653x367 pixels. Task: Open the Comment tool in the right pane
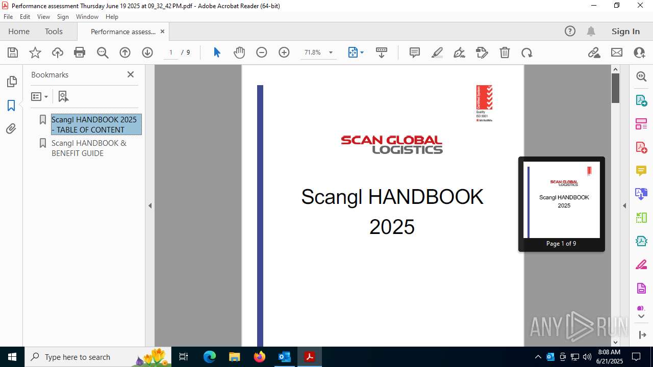point(641,171)
